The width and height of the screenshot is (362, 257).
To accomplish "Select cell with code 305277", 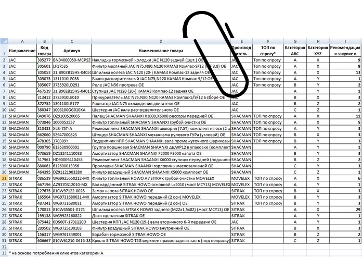I will (x=44, y=60).
